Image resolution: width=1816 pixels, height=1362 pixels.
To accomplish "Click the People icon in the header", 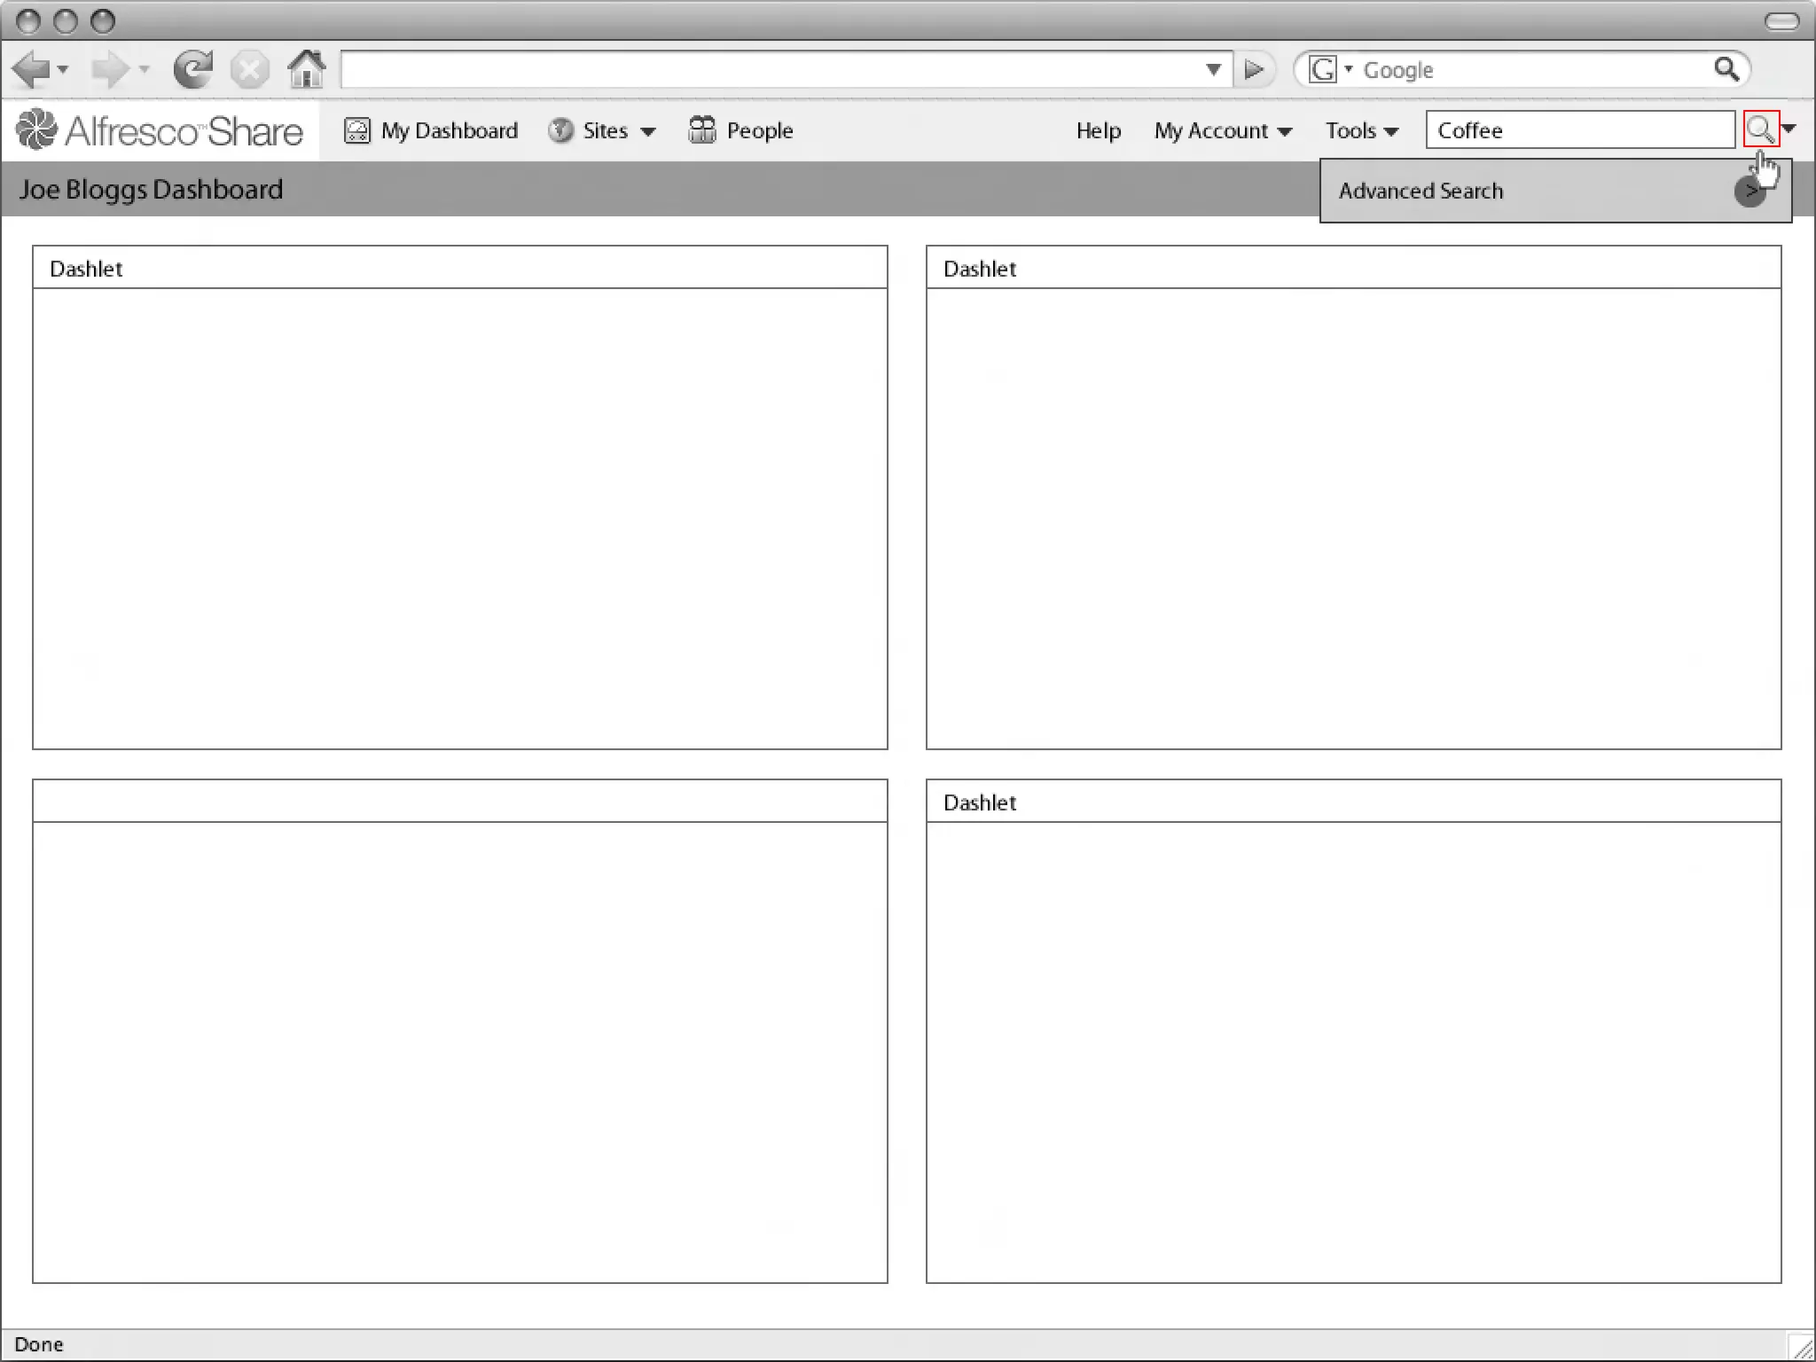I will pyautogui.click(x=701, y=130).
